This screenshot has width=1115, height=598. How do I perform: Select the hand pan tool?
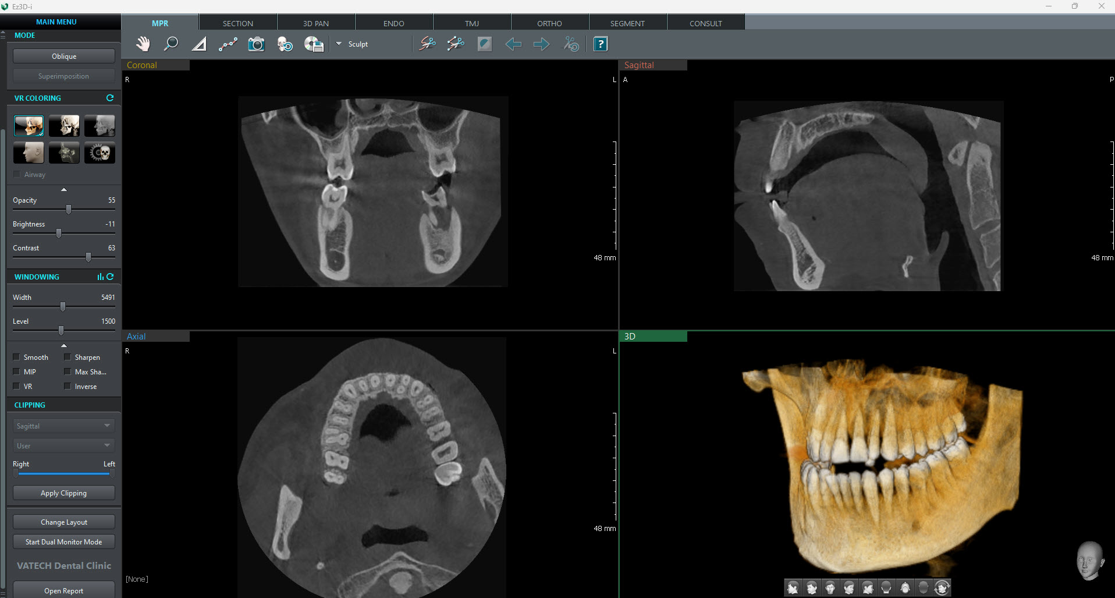pyautogui.click(x=143, y=44)
